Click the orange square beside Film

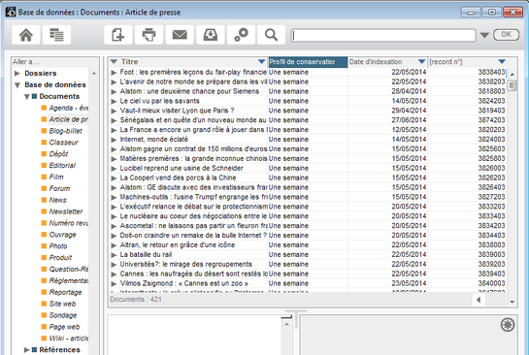click(x=44, y=177)
